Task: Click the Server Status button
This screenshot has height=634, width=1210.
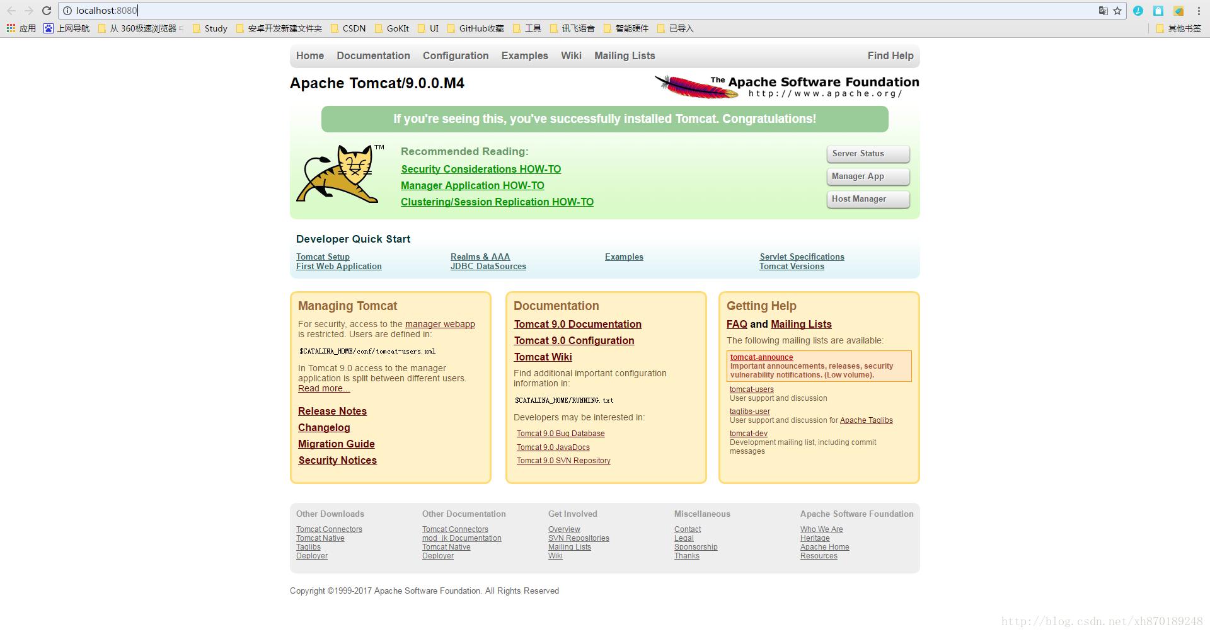Action: coord(868,154)
